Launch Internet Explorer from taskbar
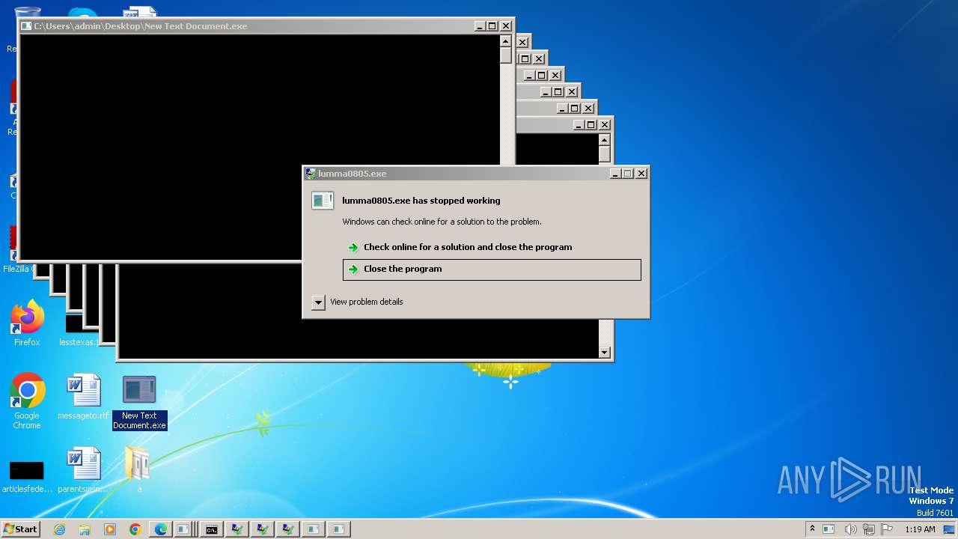Image resolution: width=958 pixels, height=539 pixels. tap(59, 529)
